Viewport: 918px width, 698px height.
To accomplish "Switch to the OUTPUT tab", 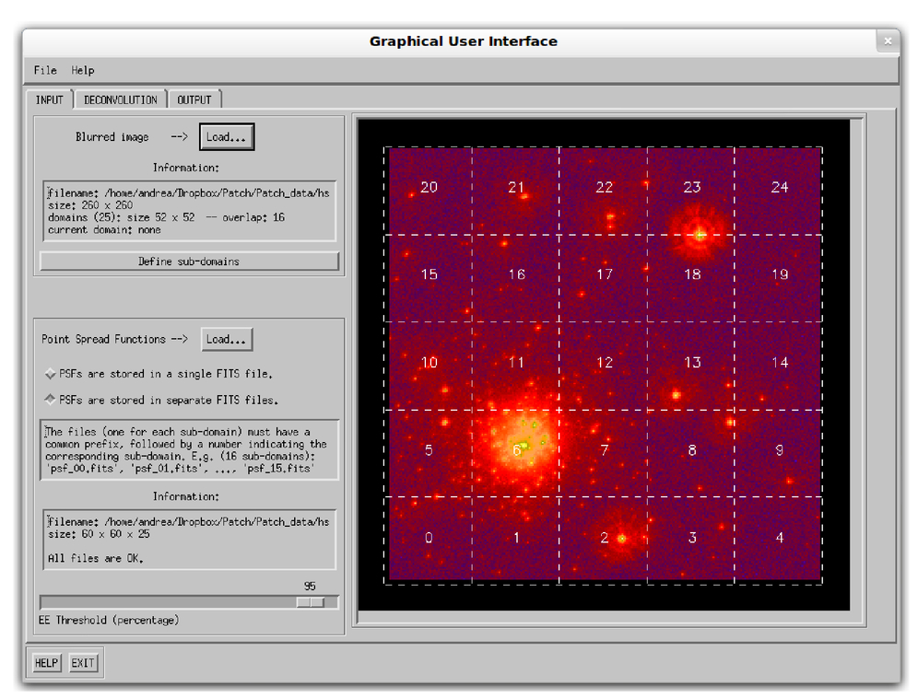I will [x=194, y=100].
